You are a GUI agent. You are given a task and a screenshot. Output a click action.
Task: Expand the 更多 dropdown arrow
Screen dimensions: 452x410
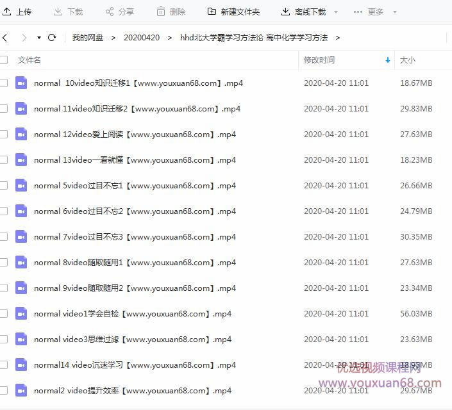tap(395, 12)
